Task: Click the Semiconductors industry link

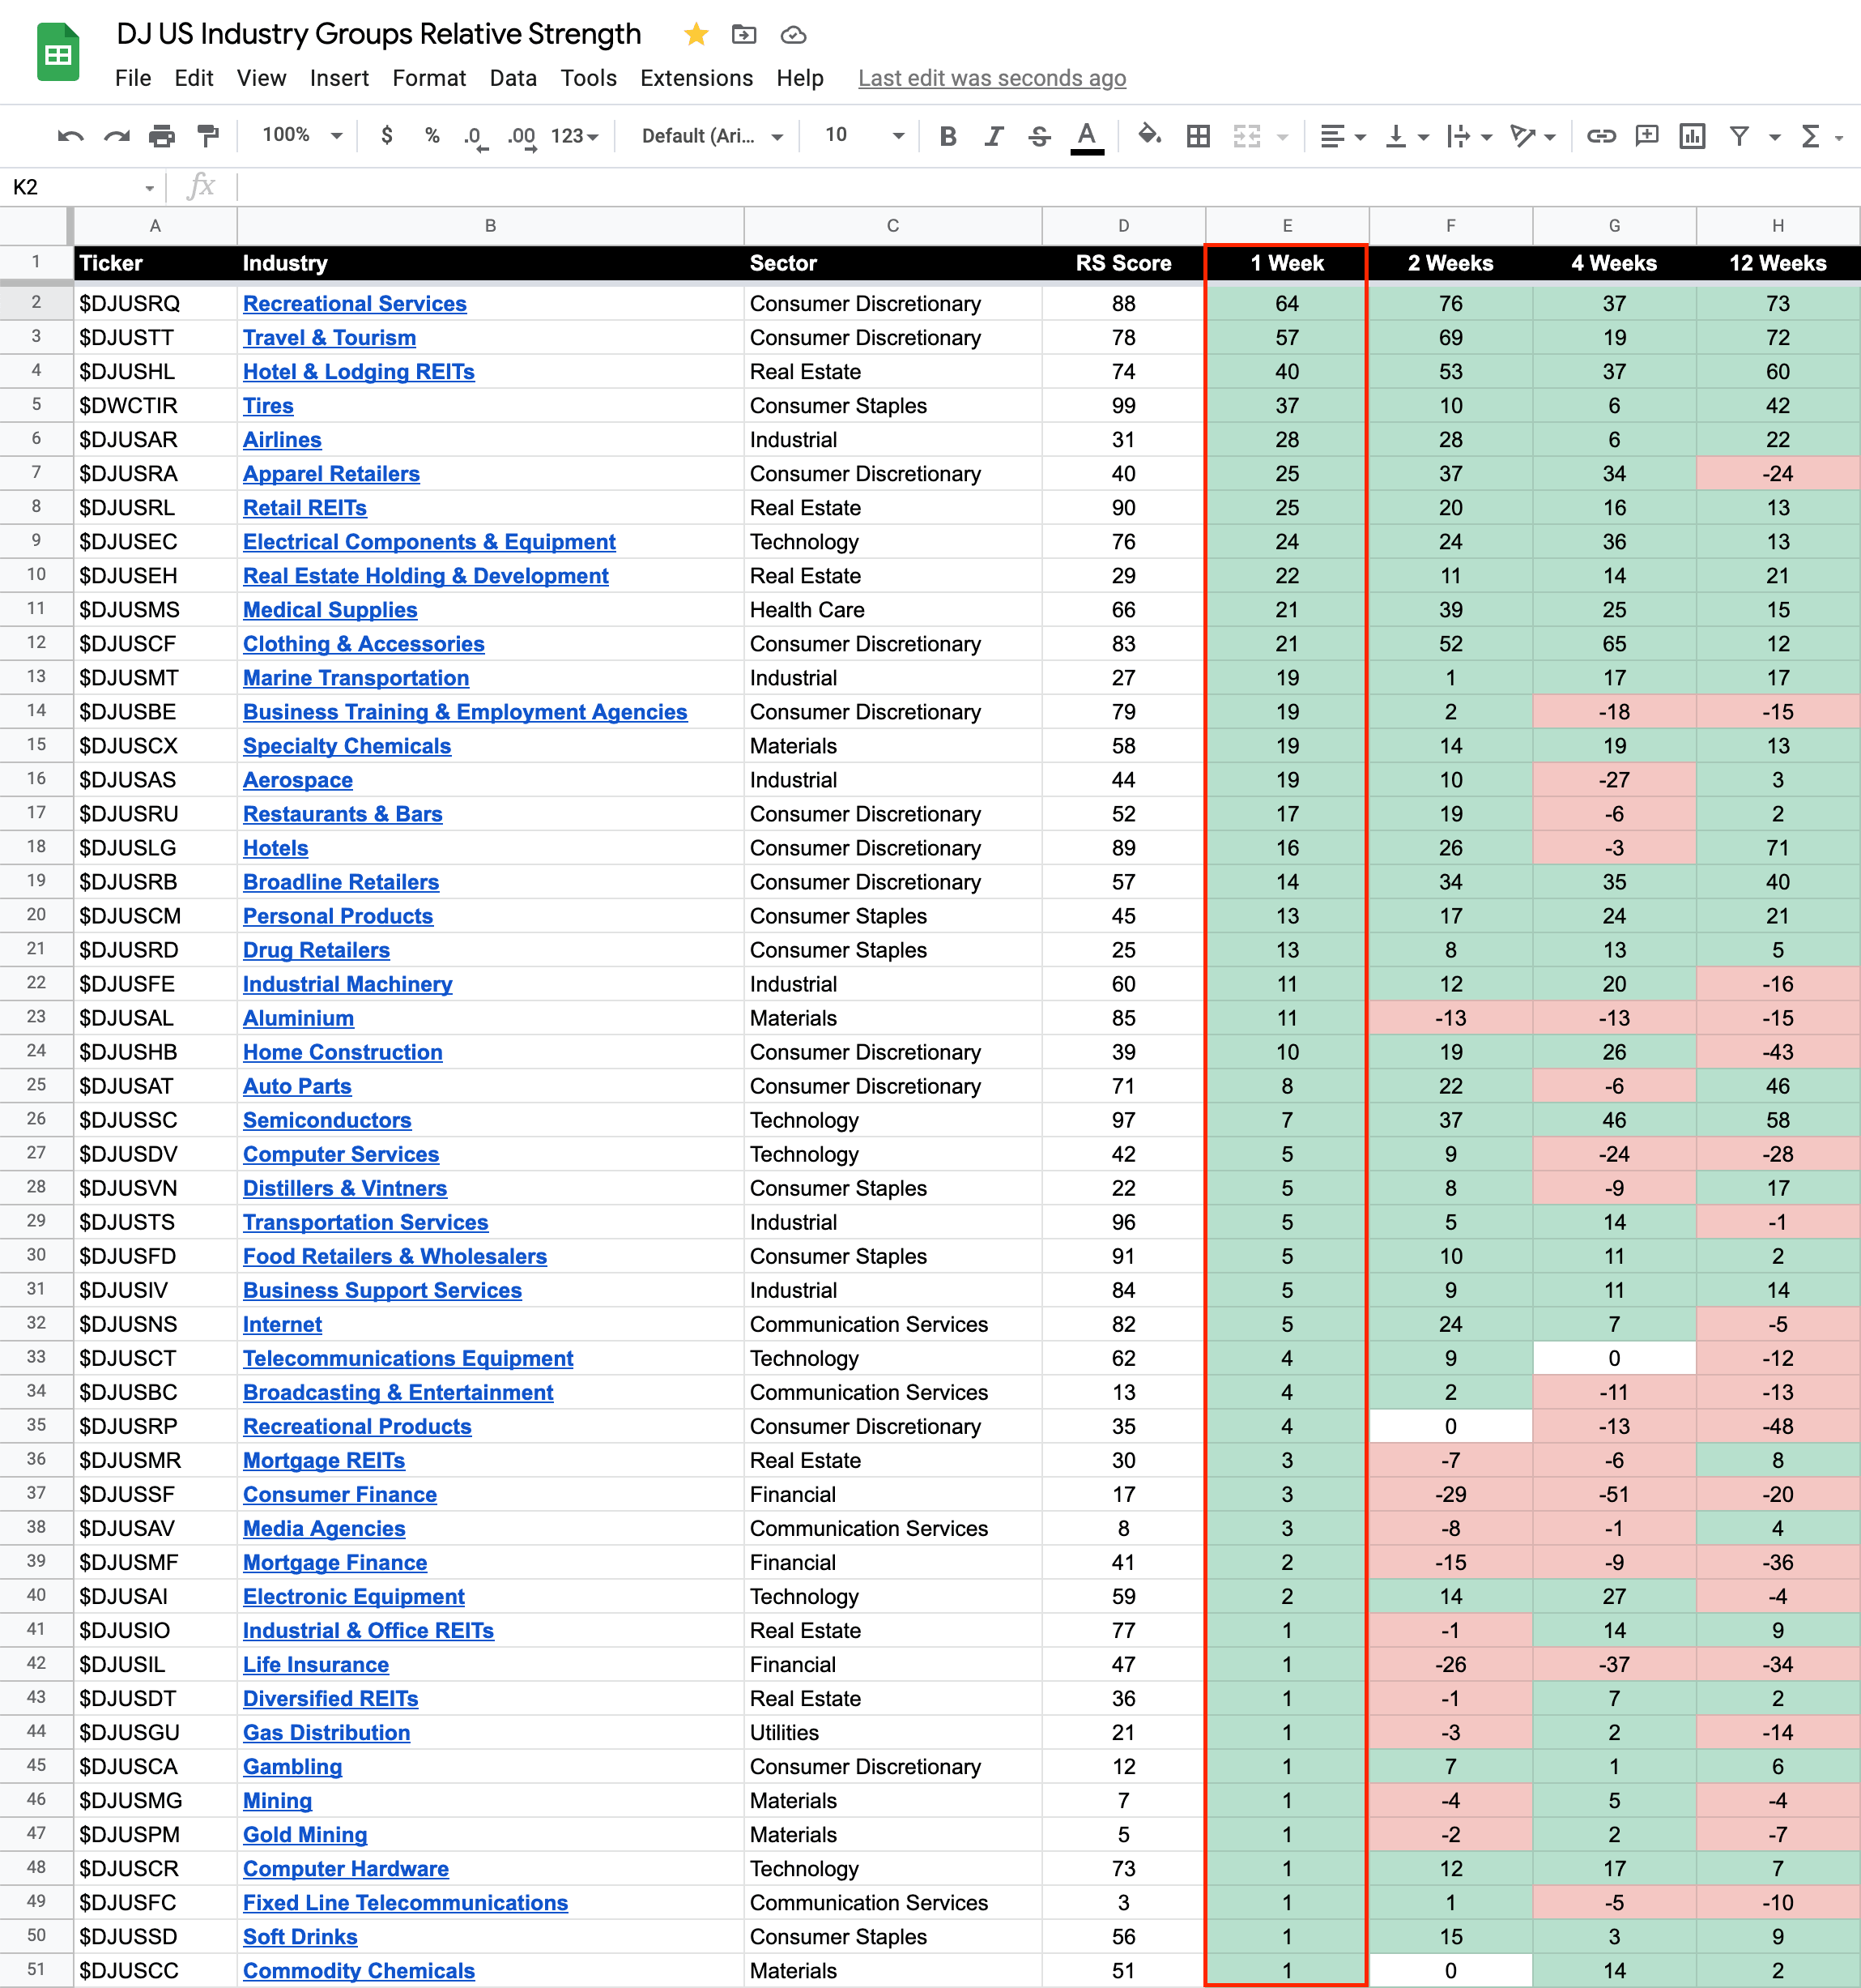Action: [x=327, y=1120]
